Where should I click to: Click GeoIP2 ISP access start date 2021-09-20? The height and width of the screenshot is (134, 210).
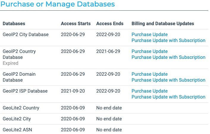[x=73, y=91]
